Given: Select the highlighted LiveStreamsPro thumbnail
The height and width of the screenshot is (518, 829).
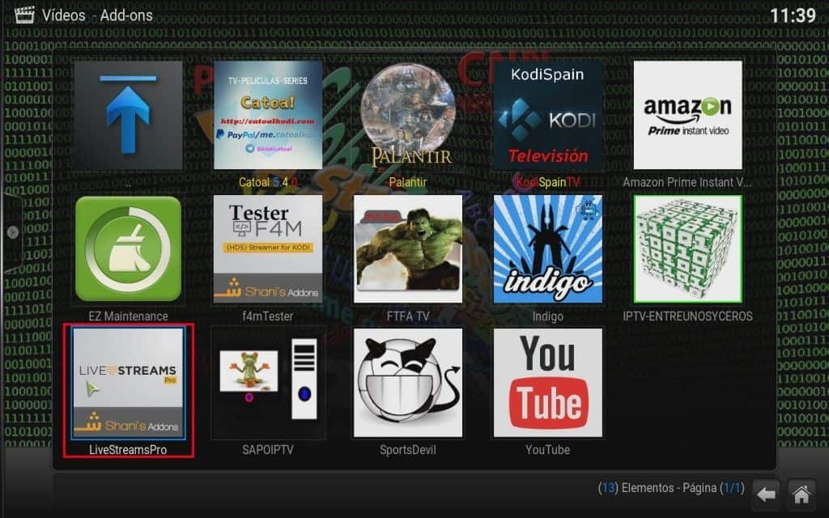Looking at the screenshot, I should 127,381.
